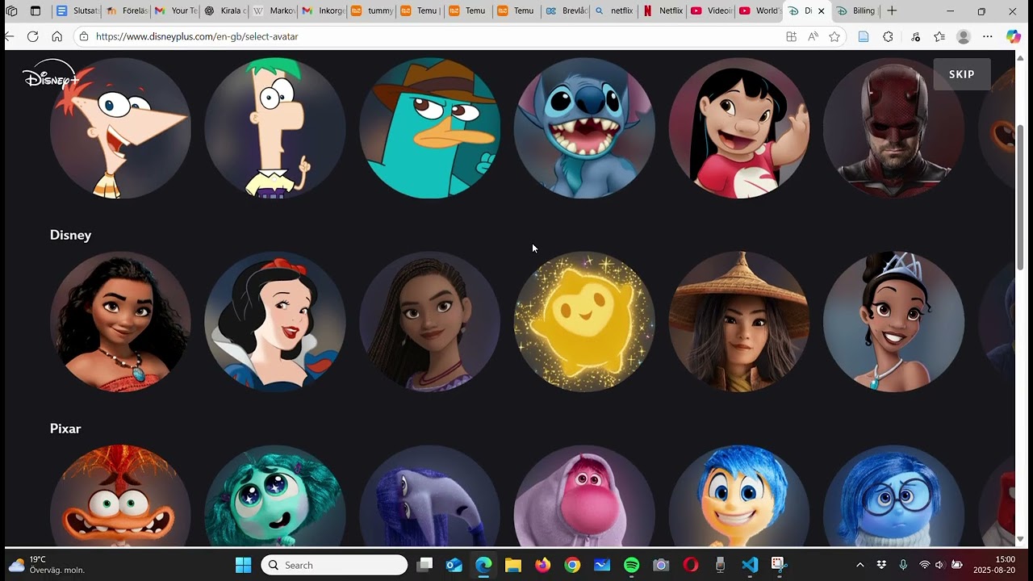This screenshot has height=581, width=1033.
Task: Open the Copilot sidebar icon
Action: click(1014, 36)
